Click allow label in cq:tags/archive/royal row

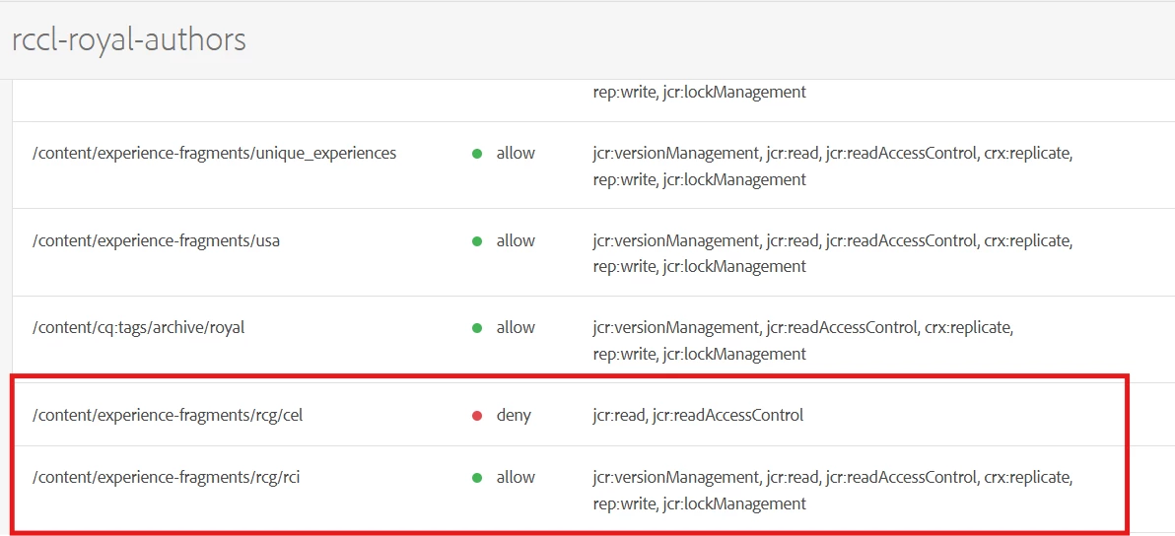point(516,328)
